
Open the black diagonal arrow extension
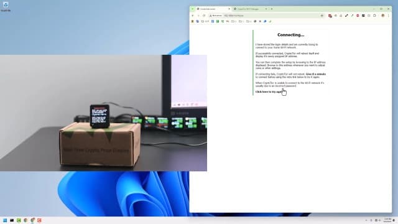pos(346,16)
